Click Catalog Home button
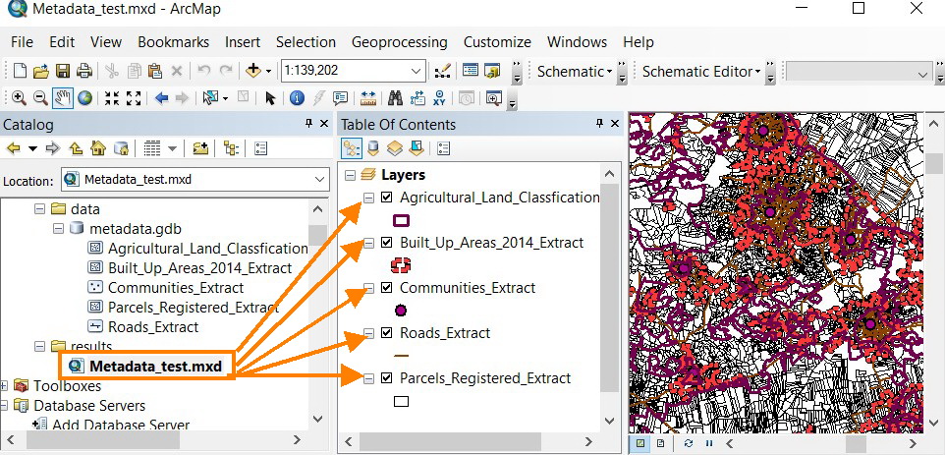945x455 pixels. (98, 148)
